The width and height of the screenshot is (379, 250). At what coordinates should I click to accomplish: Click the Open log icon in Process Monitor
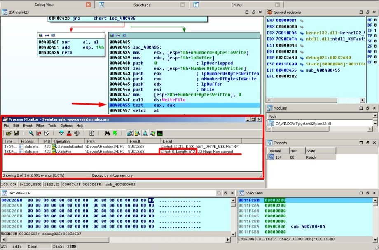point(8,133)
